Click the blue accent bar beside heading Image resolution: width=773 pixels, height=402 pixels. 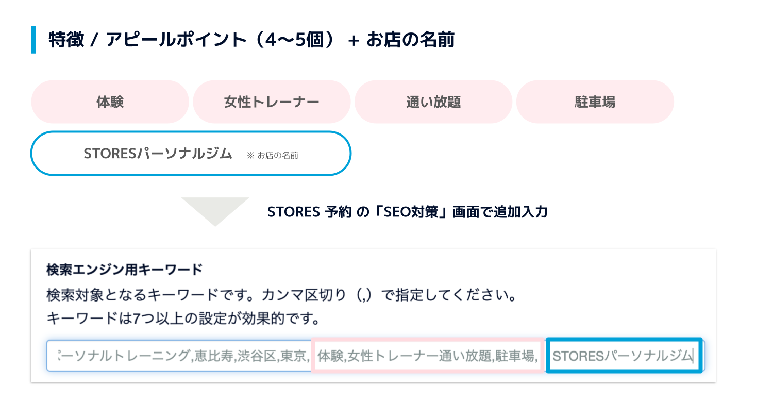click(x=33, y=40)
